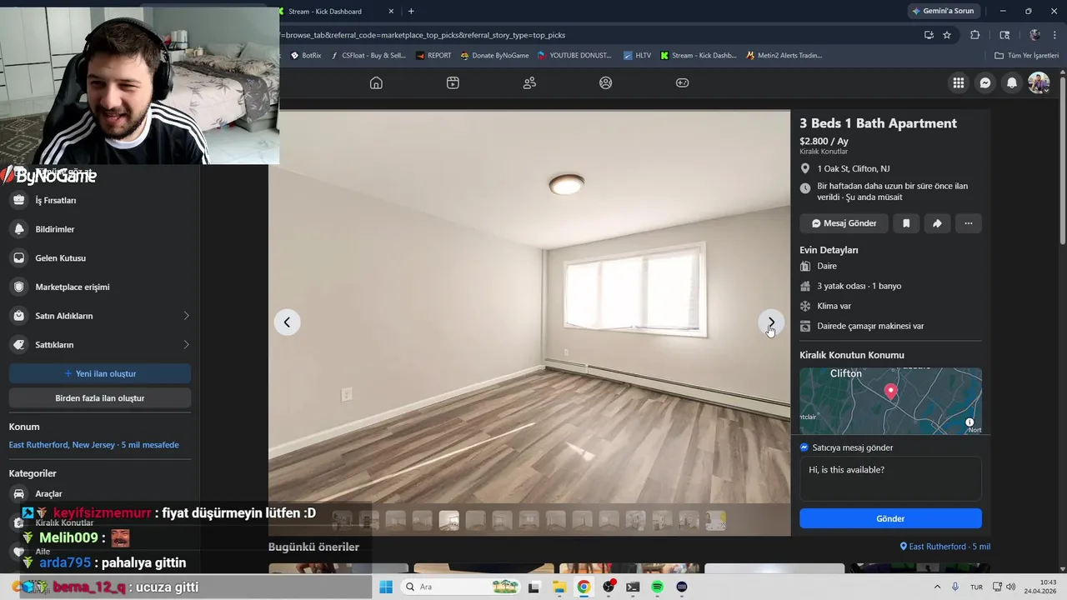Click the browser address bar URL
Image resolution: width=1067 pixels, height=600 pixels.
423,35
